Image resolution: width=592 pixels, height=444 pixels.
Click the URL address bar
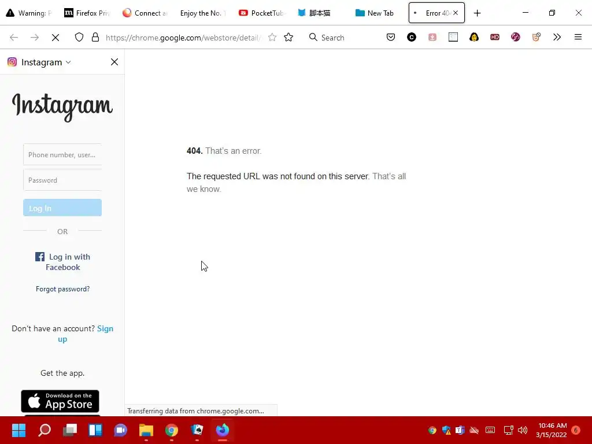(183, 38)
